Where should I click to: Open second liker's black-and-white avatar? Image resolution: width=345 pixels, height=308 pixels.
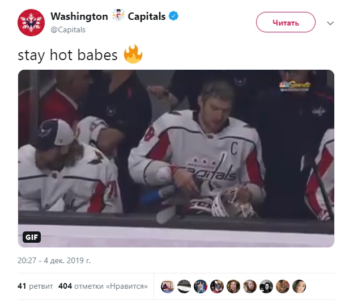(x=184, y=286)
